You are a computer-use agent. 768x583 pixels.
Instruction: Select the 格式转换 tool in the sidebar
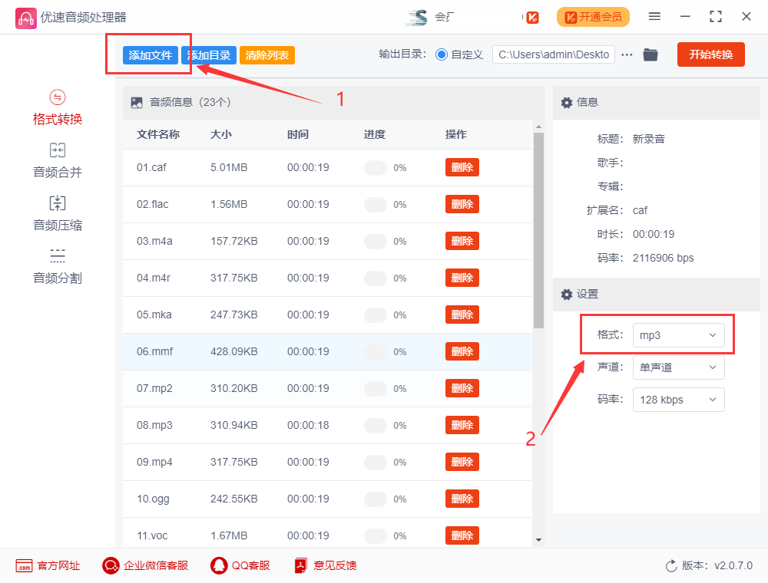tap(56, 107)
